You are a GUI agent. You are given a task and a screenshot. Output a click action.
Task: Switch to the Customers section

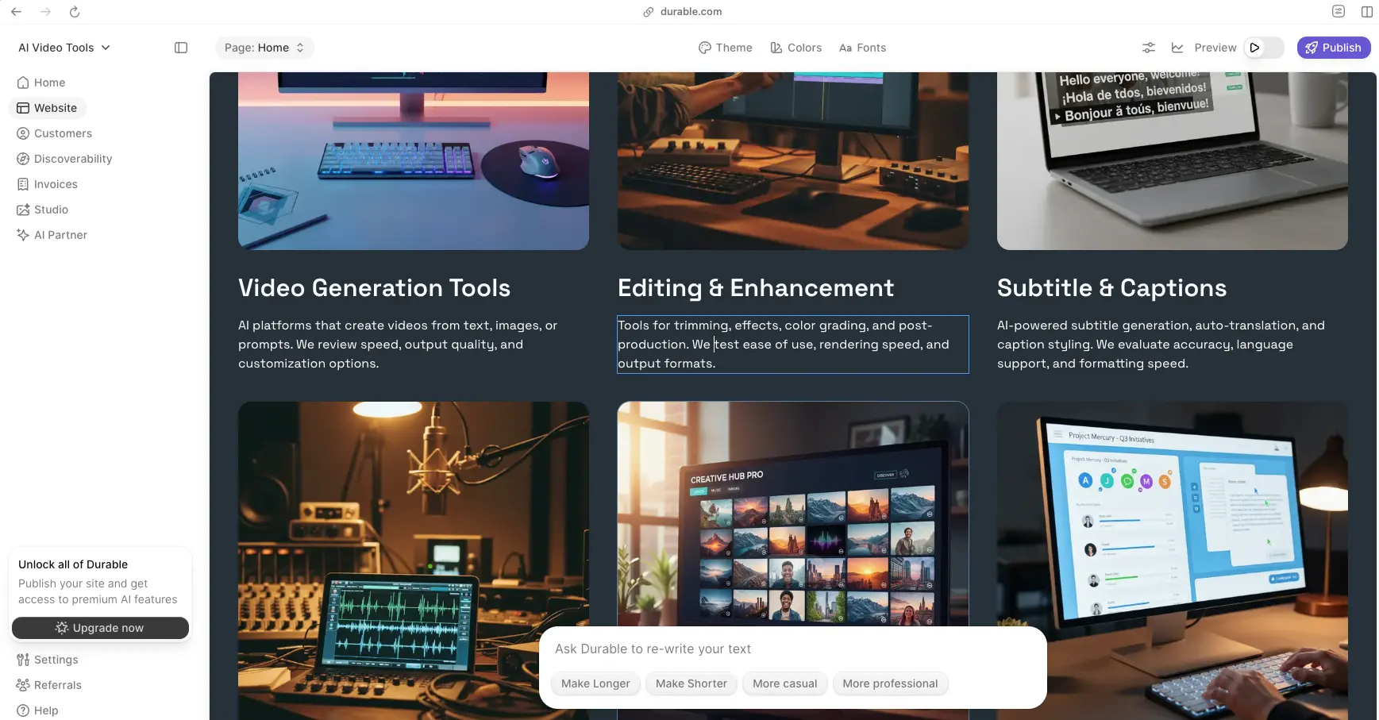pyautogui.click(x=64, y=133)
